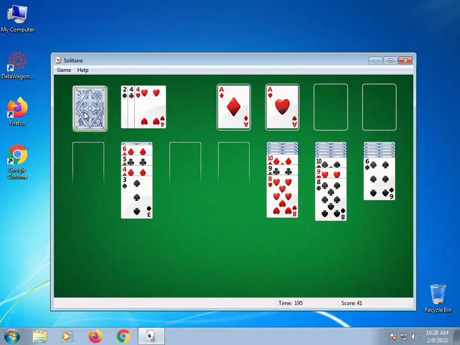Click the fourth empty tableau column
The height and width of the screenshot is (345, 460).
[234, 164]
